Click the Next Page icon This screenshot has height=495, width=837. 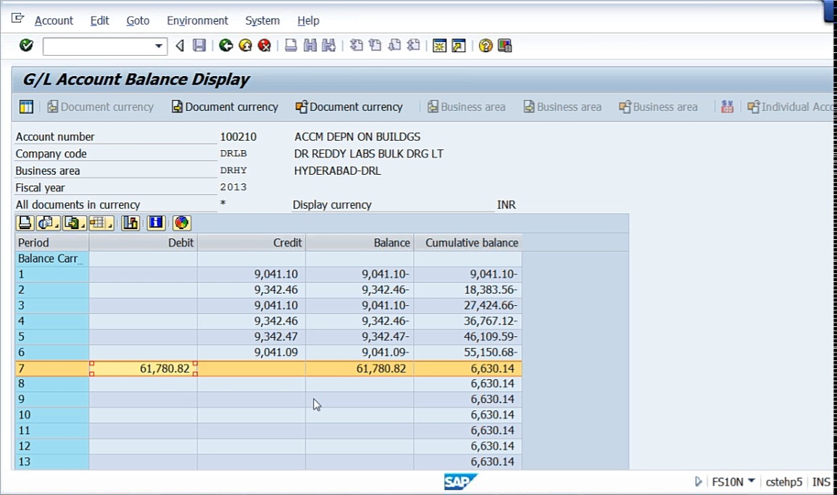tap(394, 46)
